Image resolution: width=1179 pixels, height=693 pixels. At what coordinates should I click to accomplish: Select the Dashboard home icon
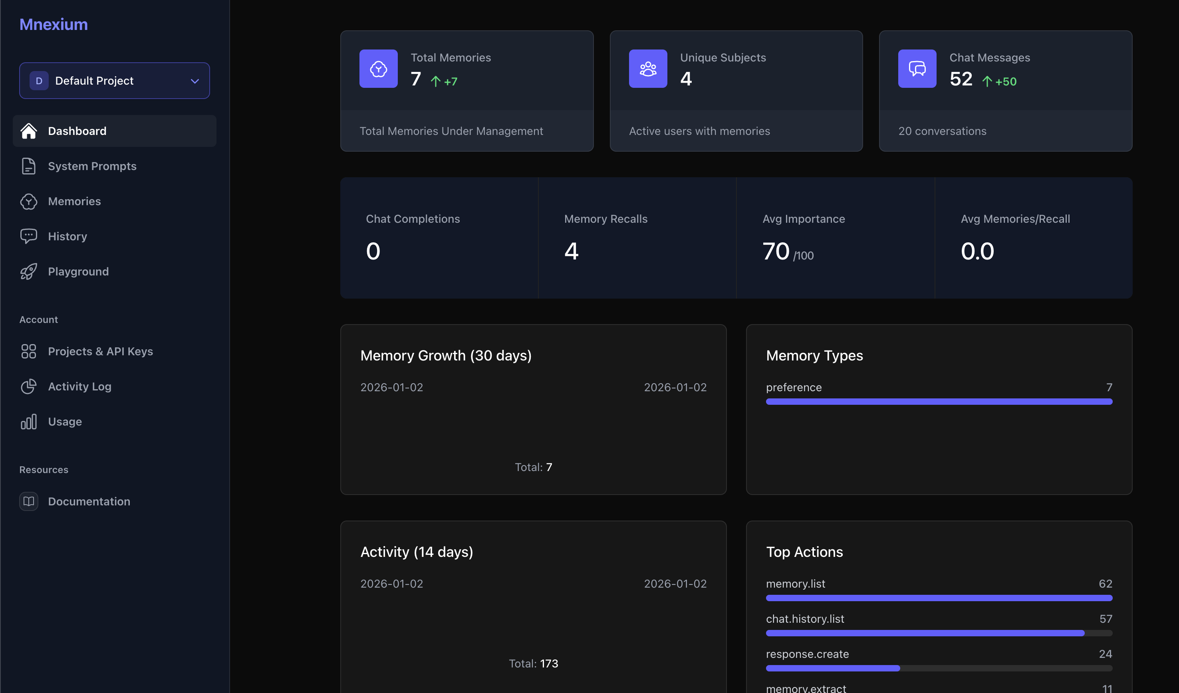(x=29, y=131)
